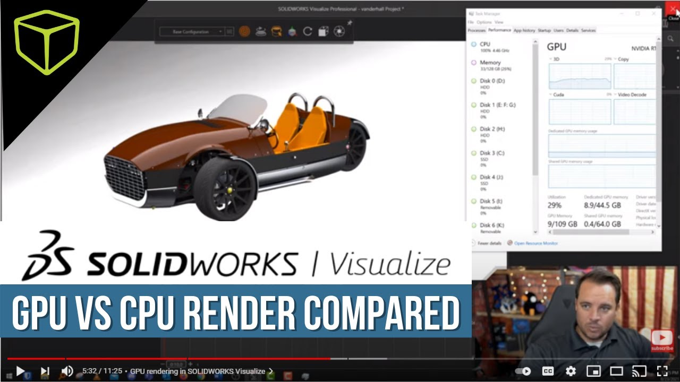Select the paint bucket appearance tool
Viewport: 680px width, 382px height.
point(276,32)
